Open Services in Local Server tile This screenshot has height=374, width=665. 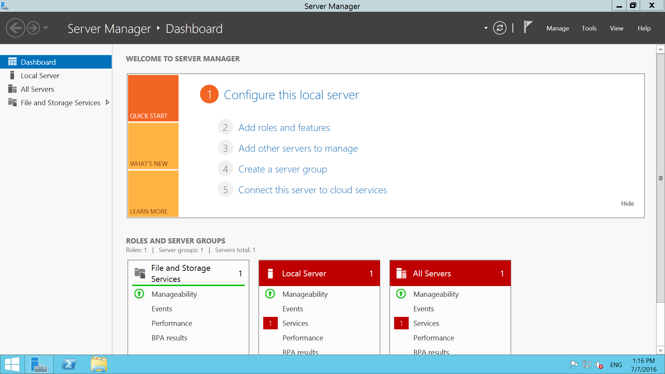tap(295, 323)
